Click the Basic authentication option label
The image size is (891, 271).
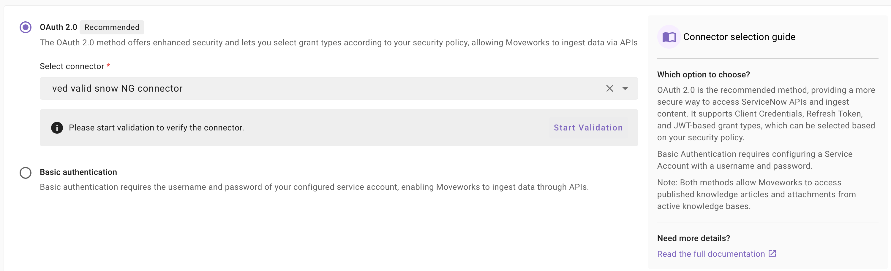tap(78, 172)
